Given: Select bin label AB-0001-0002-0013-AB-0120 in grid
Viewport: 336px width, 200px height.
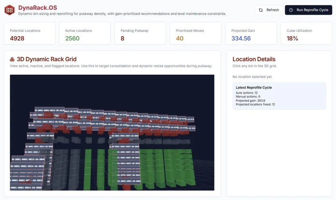Looking at the screenshot, I should tap(50, 110).
